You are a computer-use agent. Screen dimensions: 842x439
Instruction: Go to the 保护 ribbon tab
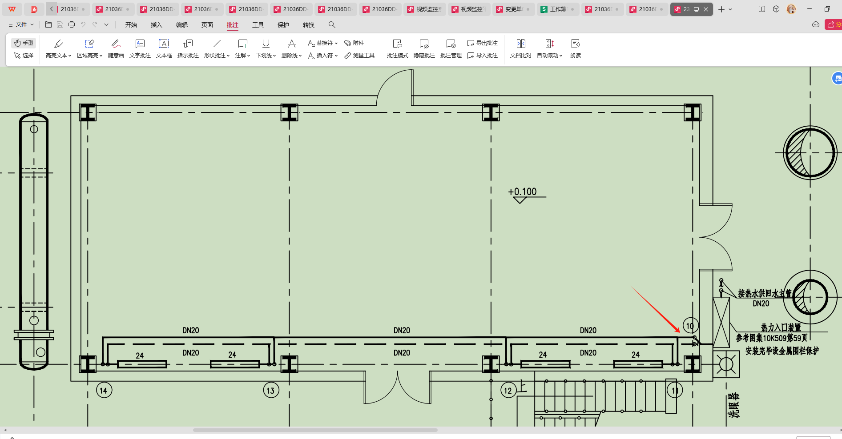(x=283, y=25)
